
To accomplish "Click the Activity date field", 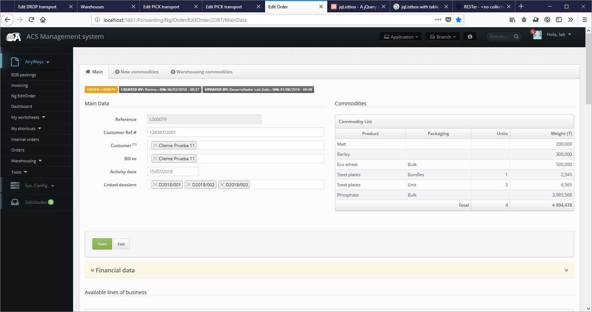I will 173,171.
